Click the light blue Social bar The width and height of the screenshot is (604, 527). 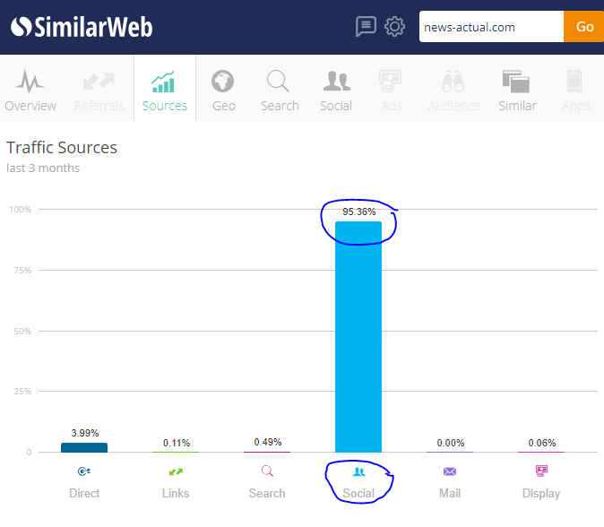[358, 337]
